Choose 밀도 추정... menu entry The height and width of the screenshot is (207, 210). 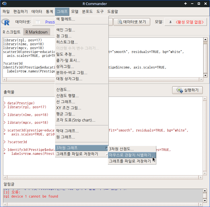pyautogui.click(x=82, y=54)
